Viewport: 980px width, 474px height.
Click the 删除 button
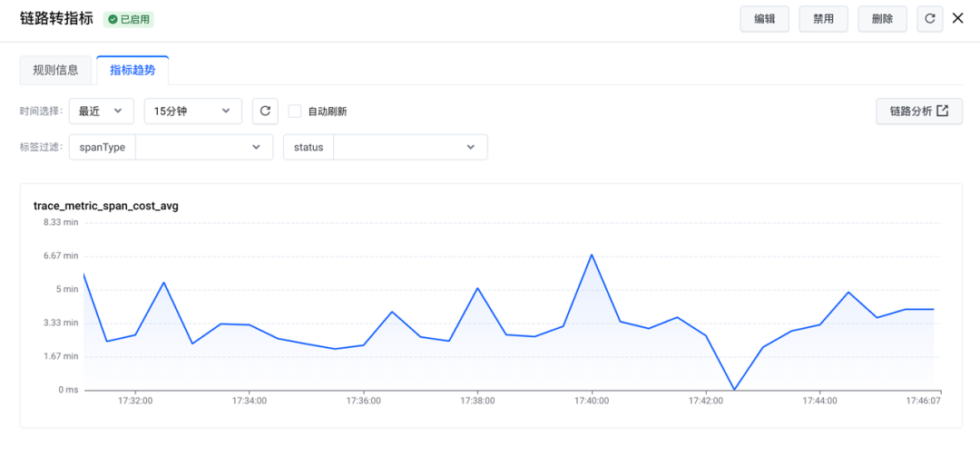coord(882,19)
